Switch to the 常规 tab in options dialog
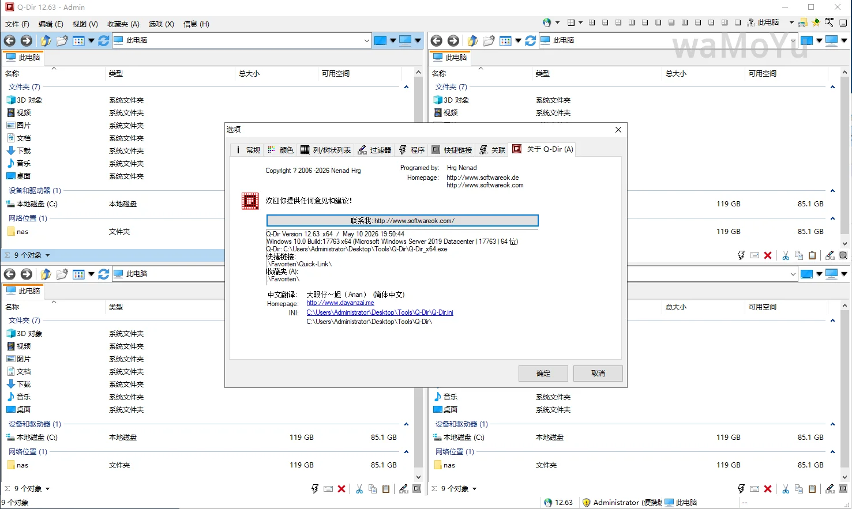This screenshot has width=852, height=509. pos(247,150)
